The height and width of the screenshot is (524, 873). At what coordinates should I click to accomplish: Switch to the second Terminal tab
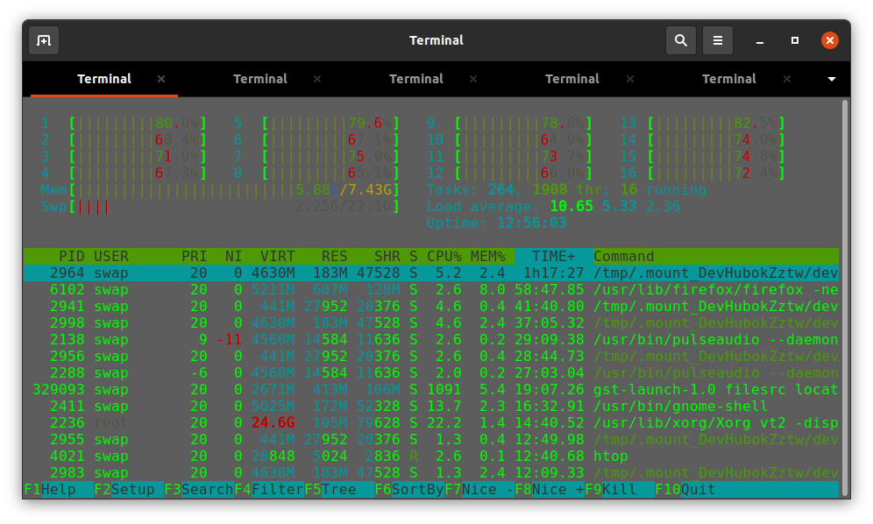[260, 78]
